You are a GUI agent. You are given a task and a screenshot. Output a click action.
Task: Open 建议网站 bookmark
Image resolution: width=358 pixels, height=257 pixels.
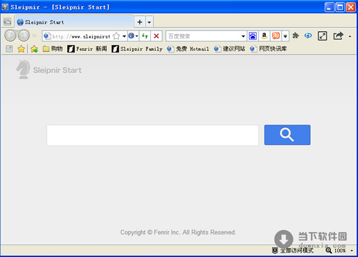pyautogui.click(x=230, y=49)
